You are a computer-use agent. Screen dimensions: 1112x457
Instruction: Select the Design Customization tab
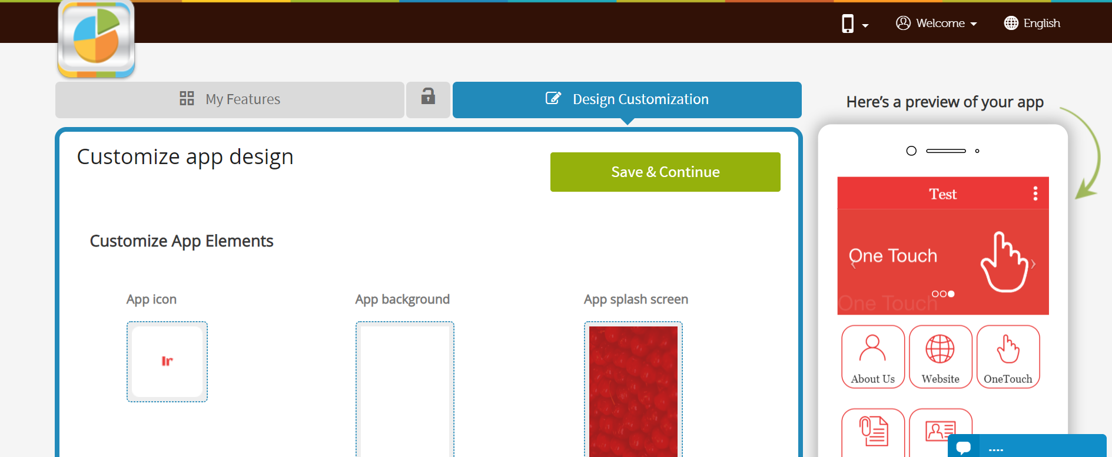click(x=627, y=99)
